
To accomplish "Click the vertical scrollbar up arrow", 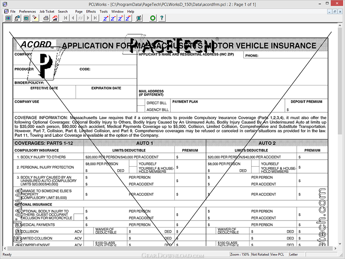I will (340, 26).
